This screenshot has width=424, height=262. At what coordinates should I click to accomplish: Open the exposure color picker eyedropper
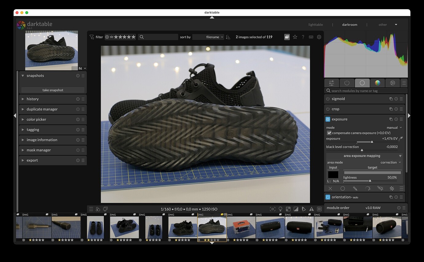point(400,138)
